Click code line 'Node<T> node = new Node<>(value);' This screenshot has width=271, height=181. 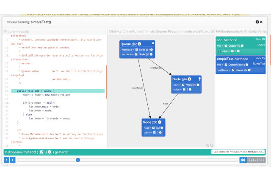pyautogui.click(x=47, y=95)
